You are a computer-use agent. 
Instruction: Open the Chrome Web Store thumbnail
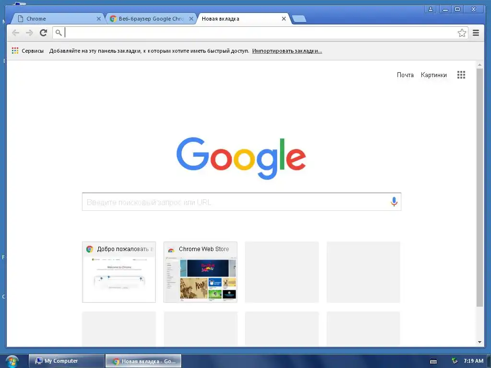(x=200, y=272)
